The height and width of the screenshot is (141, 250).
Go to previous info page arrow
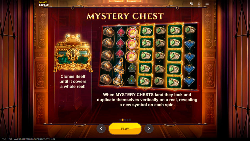(x=101, y=129)
